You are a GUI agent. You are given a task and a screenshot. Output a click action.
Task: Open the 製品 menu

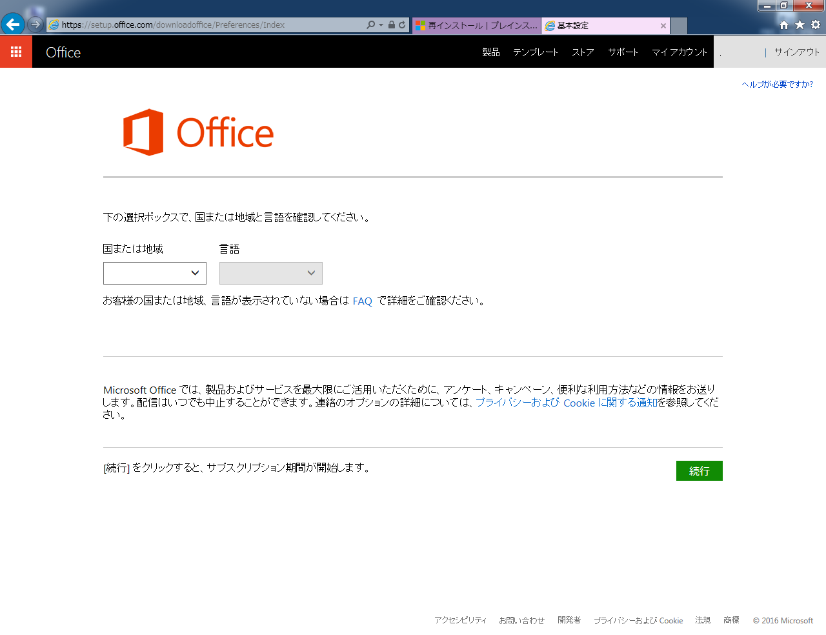(491, 52)
